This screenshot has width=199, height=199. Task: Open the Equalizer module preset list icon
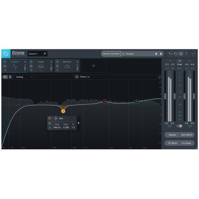[x=5, y=70]
